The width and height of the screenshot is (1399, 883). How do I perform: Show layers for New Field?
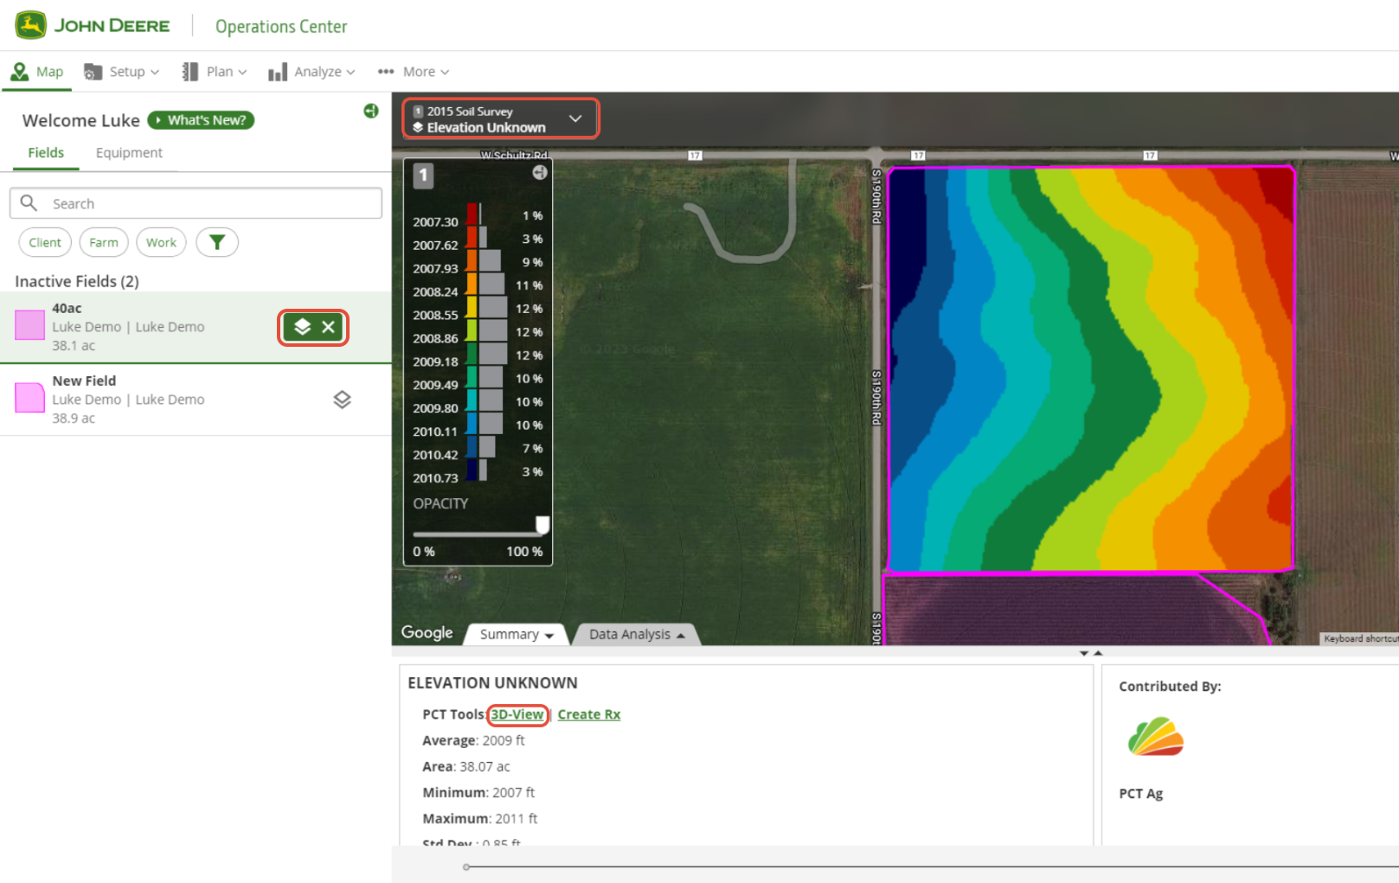(342, 400)
